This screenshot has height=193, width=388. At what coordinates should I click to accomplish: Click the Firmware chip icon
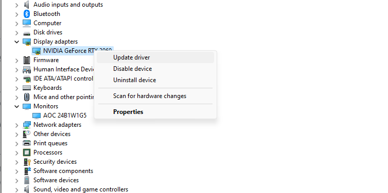coord(26,60)
